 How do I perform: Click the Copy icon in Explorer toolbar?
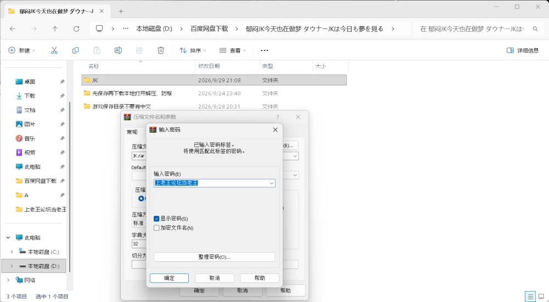click(75, 50)
